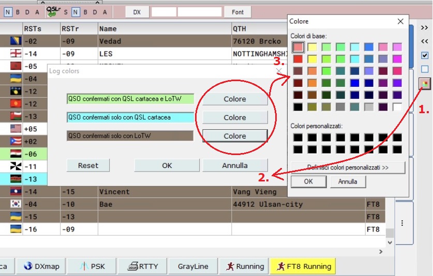Toggle the highlighted N filter right of QSLr icon
Image resolution: width=433 pixels, height=276 pixels.
[x=76, y=12]
